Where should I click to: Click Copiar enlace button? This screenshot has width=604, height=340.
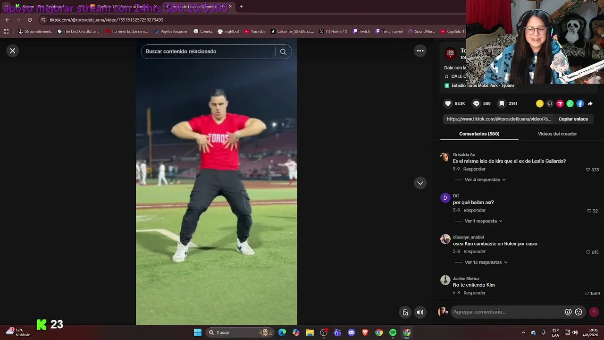573,119
